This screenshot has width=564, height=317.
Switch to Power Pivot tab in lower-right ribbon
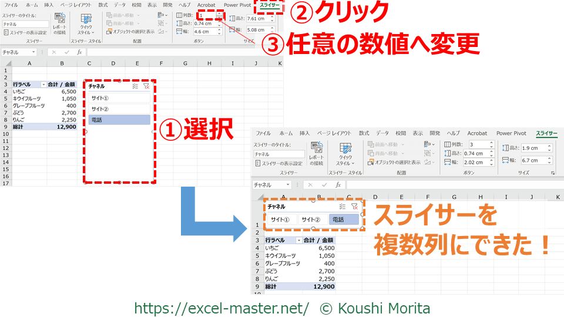click(511, 133)
